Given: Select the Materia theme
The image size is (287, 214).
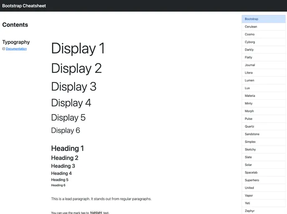Looking at the screenshot, I should click(x=257, y=96).
